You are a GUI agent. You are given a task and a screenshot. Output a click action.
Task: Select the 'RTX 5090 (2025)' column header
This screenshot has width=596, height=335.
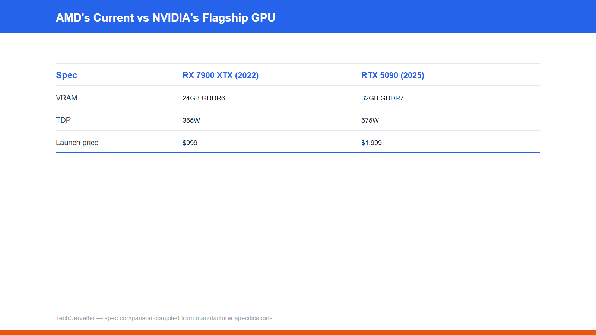pyautogui.click(x=393, y=75)
